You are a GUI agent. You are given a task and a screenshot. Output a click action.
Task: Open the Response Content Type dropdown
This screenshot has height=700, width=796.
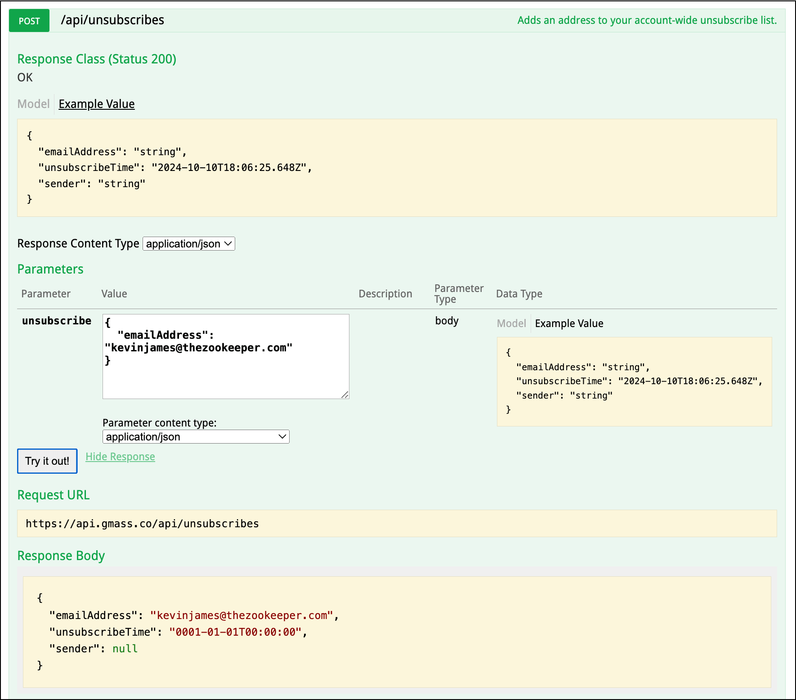click(189, 243)
